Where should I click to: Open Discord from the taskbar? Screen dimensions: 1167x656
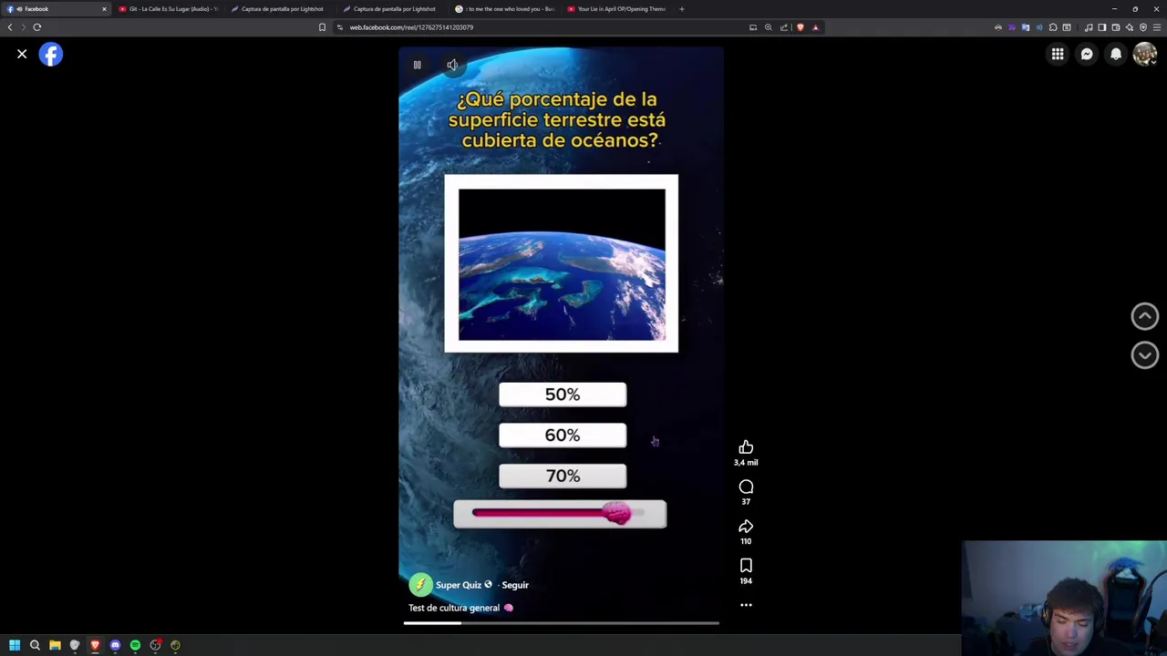click(x=115, y=645)
